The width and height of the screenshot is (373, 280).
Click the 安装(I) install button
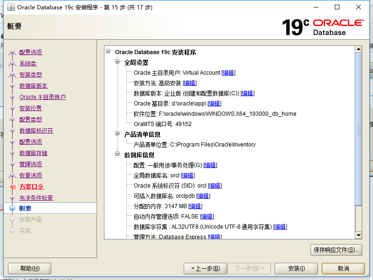tap(296, 268)
